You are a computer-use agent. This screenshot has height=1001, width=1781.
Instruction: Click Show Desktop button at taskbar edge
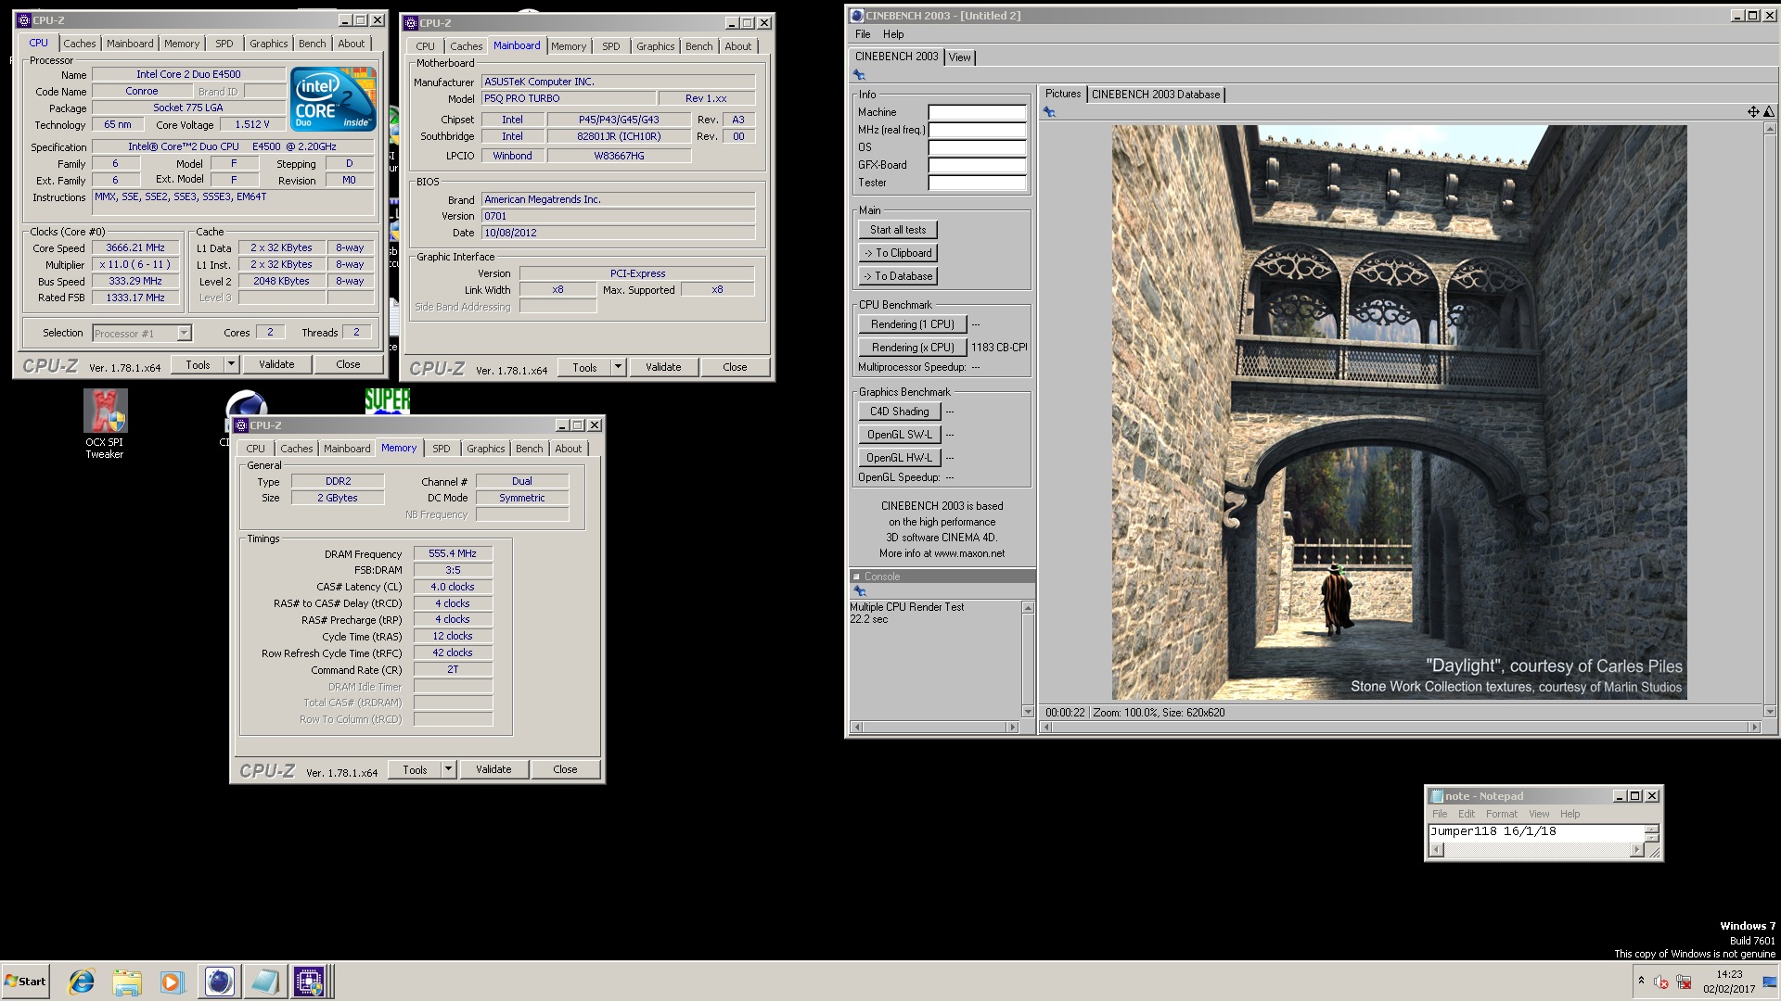coord(1771,982)
